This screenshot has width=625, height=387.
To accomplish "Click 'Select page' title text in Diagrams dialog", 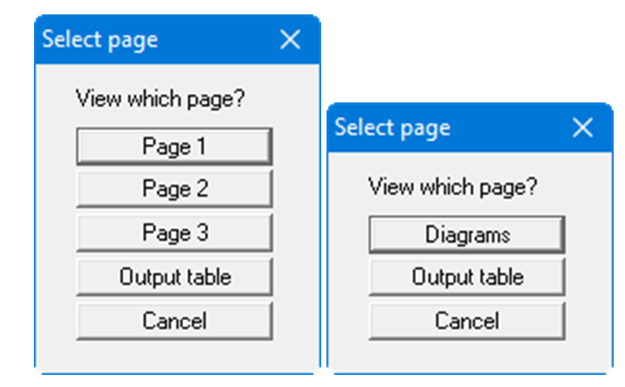I will (x=393, y=128).
